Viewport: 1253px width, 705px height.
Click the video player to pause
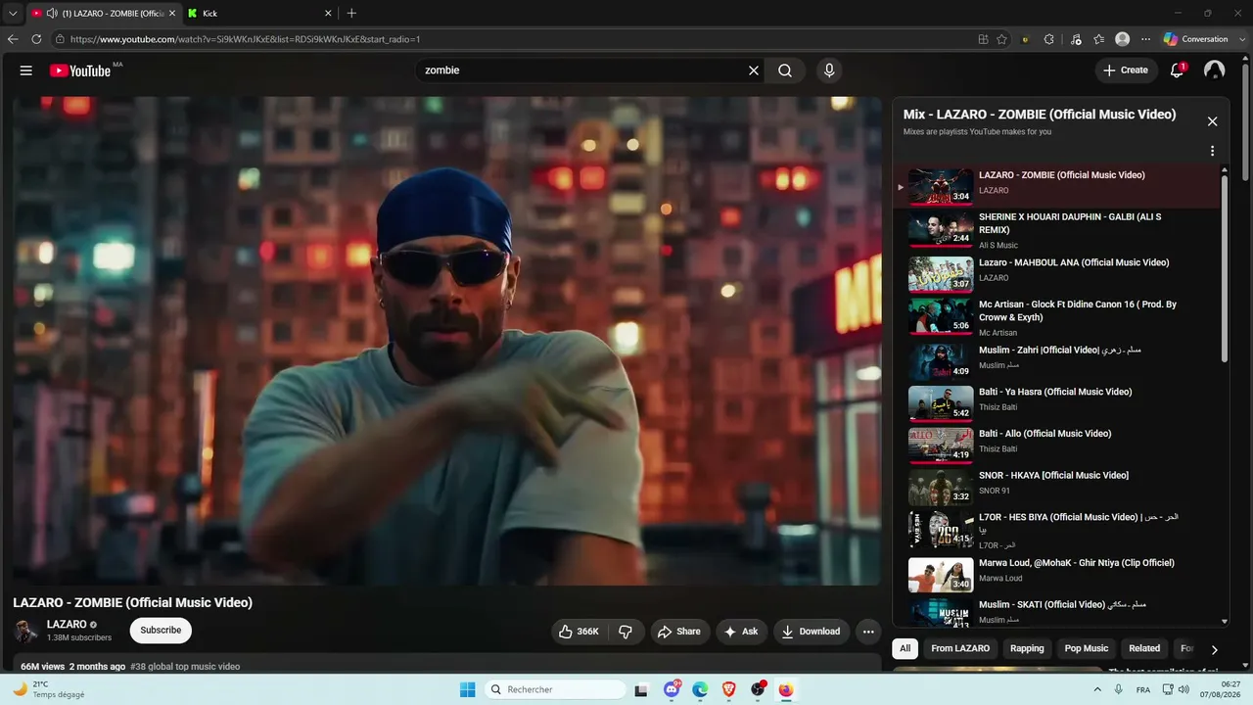pyautogui.click(x=447, y=341)
